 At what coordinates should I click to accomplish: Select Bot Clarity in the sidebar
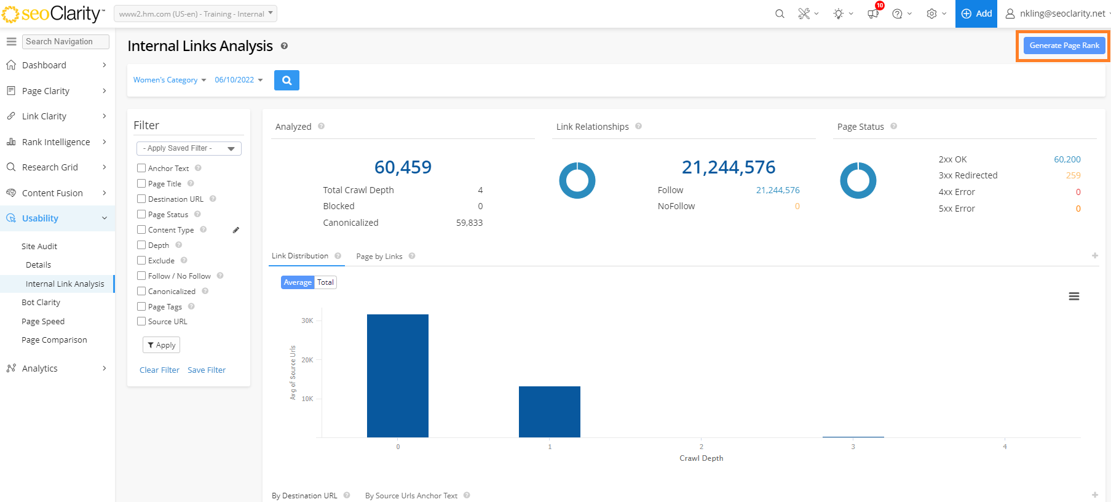pyautogui.click(x=41, y=303)
